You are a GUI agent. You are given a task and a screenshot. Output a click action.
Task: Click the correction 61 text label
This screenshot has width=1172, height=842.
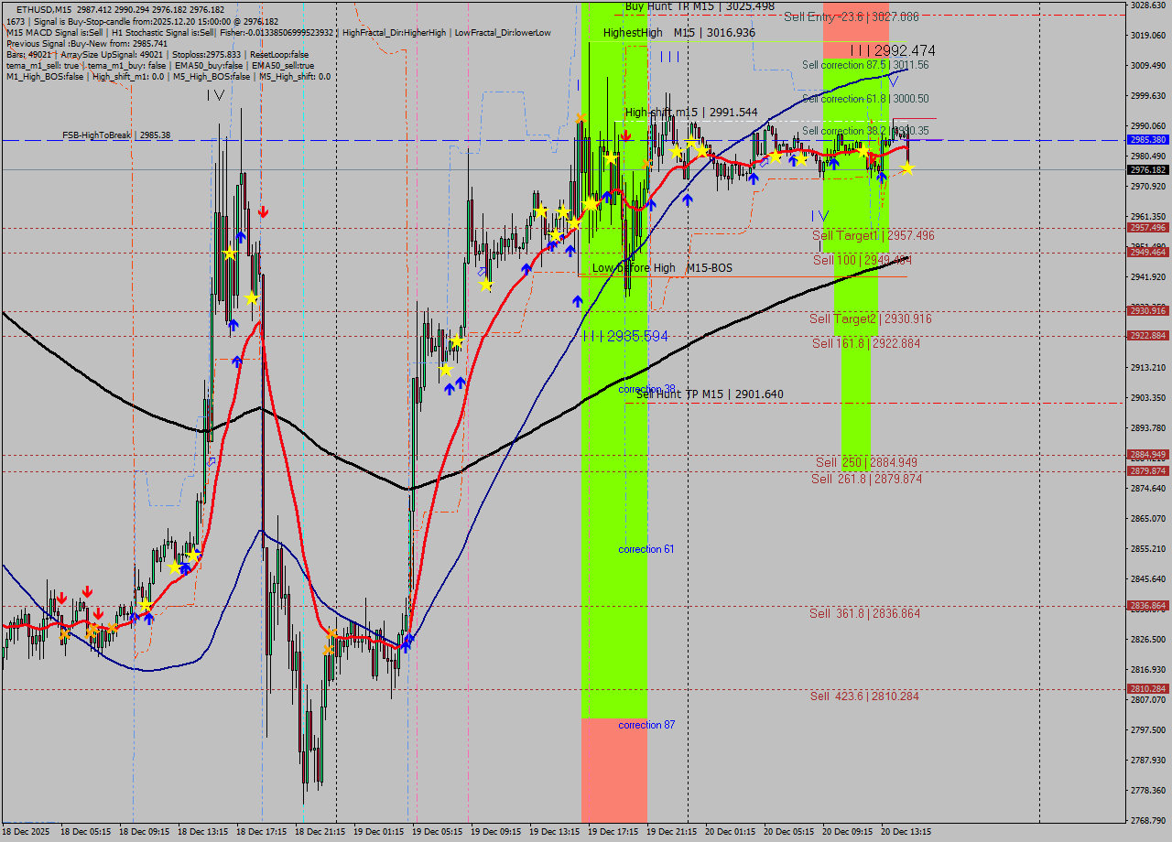click(646, 549)
